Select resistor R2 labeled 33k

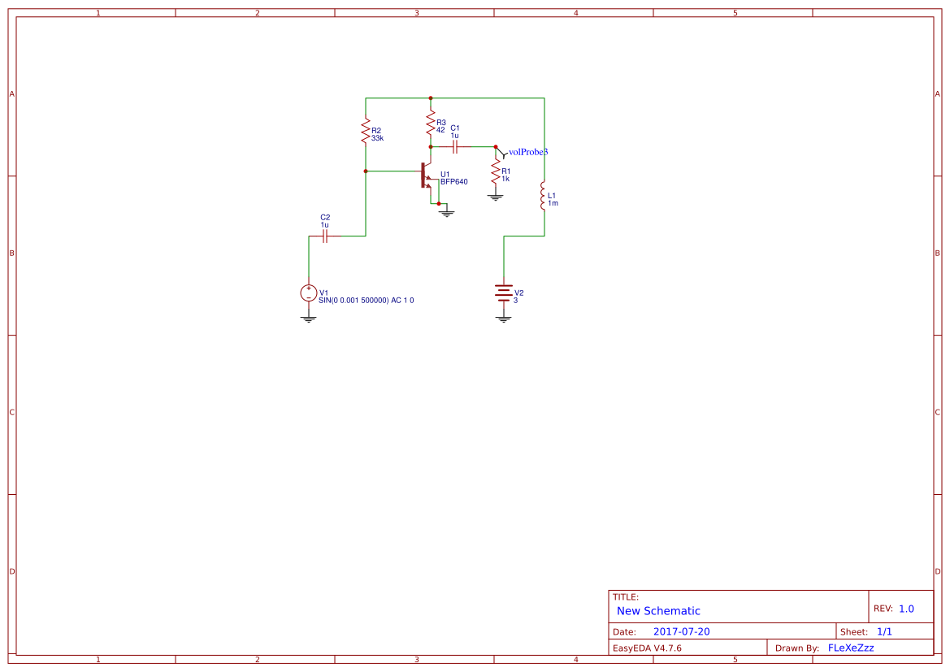[364, 132]
